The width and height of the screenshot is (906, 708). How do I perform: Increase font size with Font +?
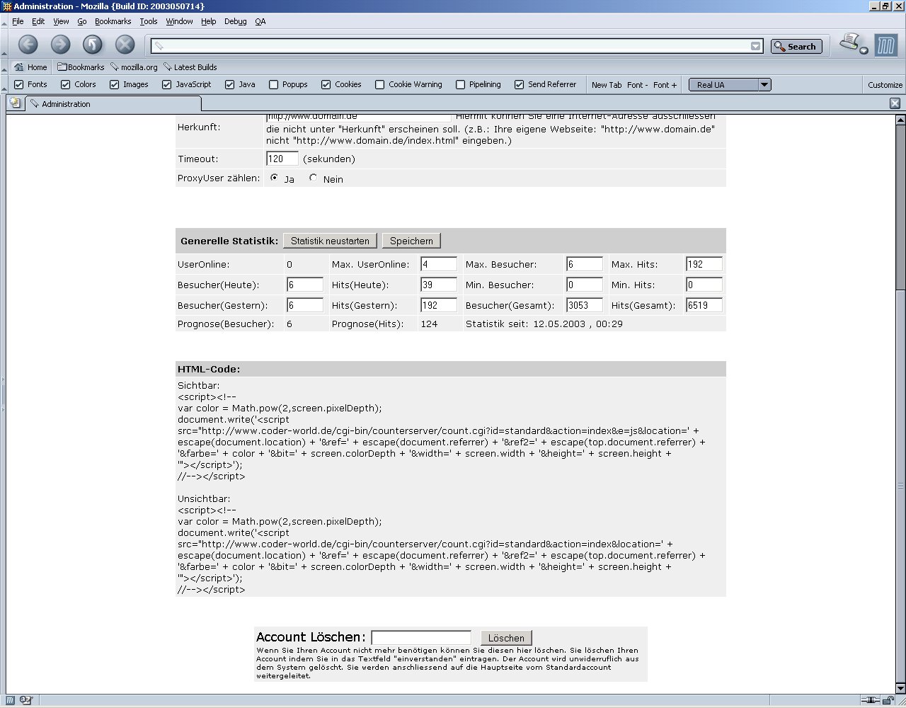pos(665,85)
